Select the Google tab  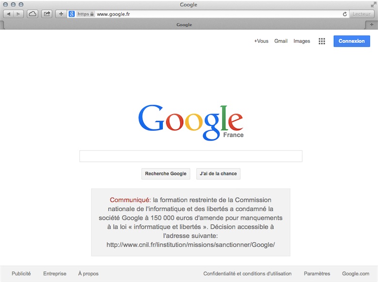coord(184,25)
